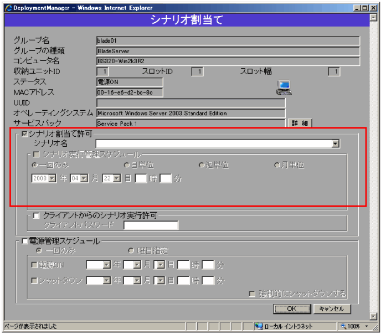Image resolution: width=381 pixels, height=334 pixels.
Task: Open the 22 day dropdown
Action: click(x=117, y=178)
